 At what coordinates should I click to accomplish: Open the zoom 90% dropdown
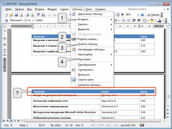(138, 15)
